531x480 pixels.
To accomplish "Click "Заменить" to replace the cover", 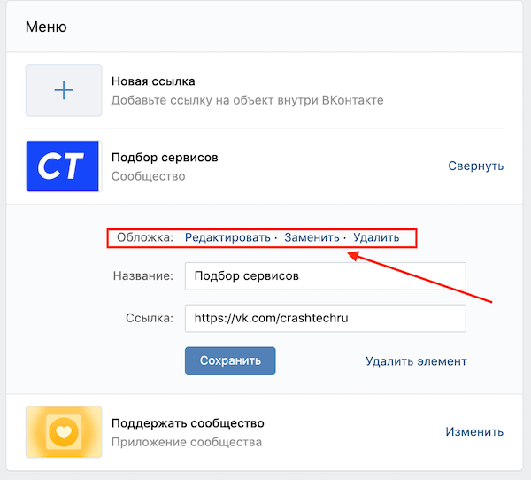I will click(312, 237).
